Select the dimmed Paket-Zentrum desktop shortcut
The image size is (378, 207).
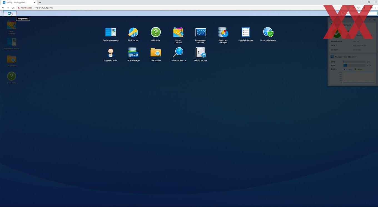[x=11, y=27]
